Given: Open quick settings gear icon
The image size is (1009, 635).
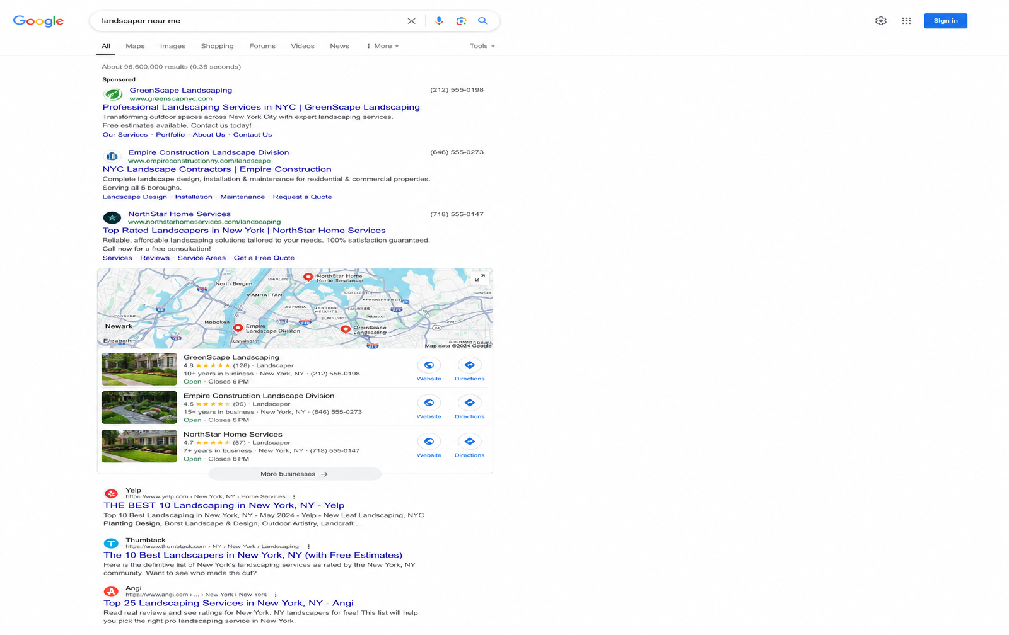Looking at the screenshot, I should [881, 21].
